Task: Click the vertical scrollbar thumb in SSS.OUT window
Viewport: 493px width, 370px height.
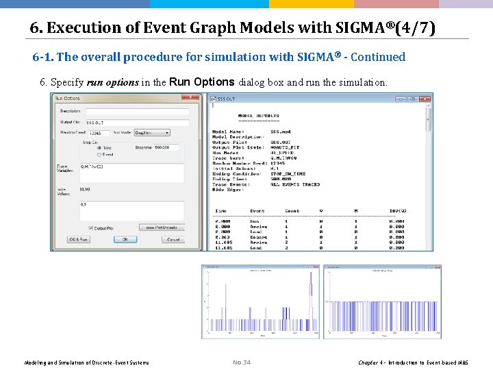Action: (x=428, y=119)
